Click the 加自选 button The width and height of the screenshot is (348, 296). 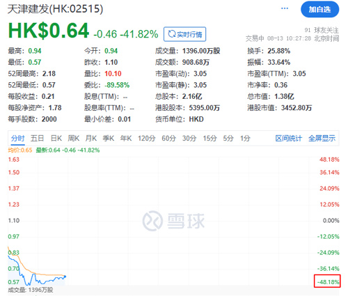click(x=319, y=9)
